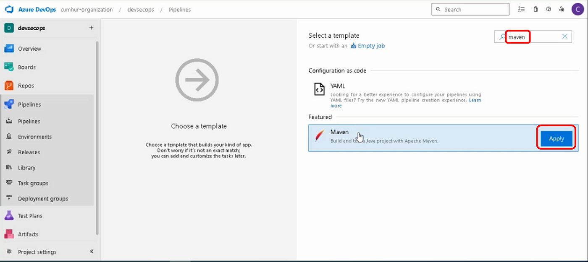Open the work items list icon
Viewport: 588px width, 262px height.
tap(521, 9)
